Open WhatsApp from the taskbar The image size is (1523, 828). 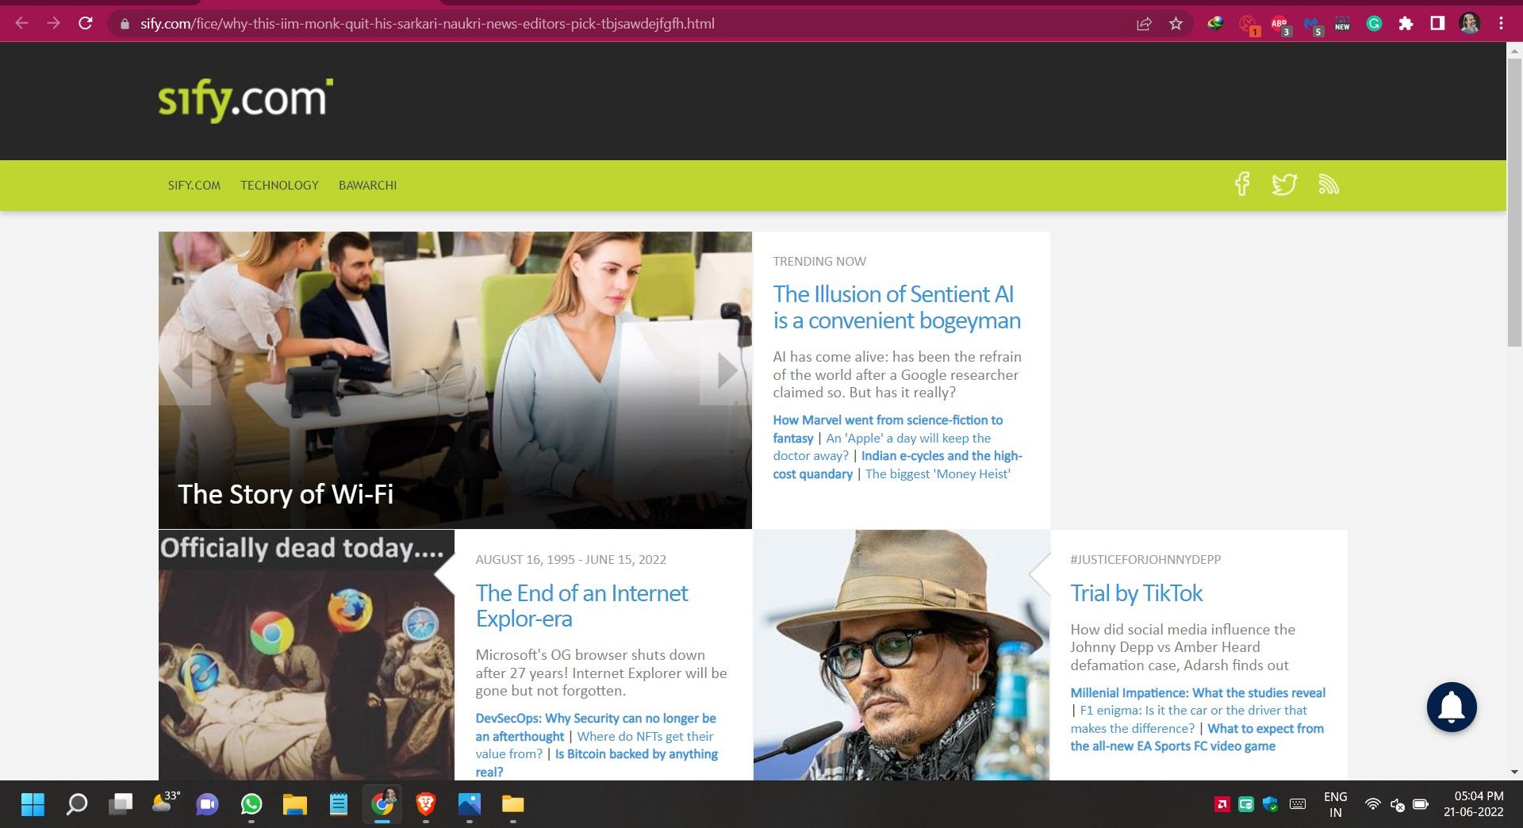click(x=251, y=805)
